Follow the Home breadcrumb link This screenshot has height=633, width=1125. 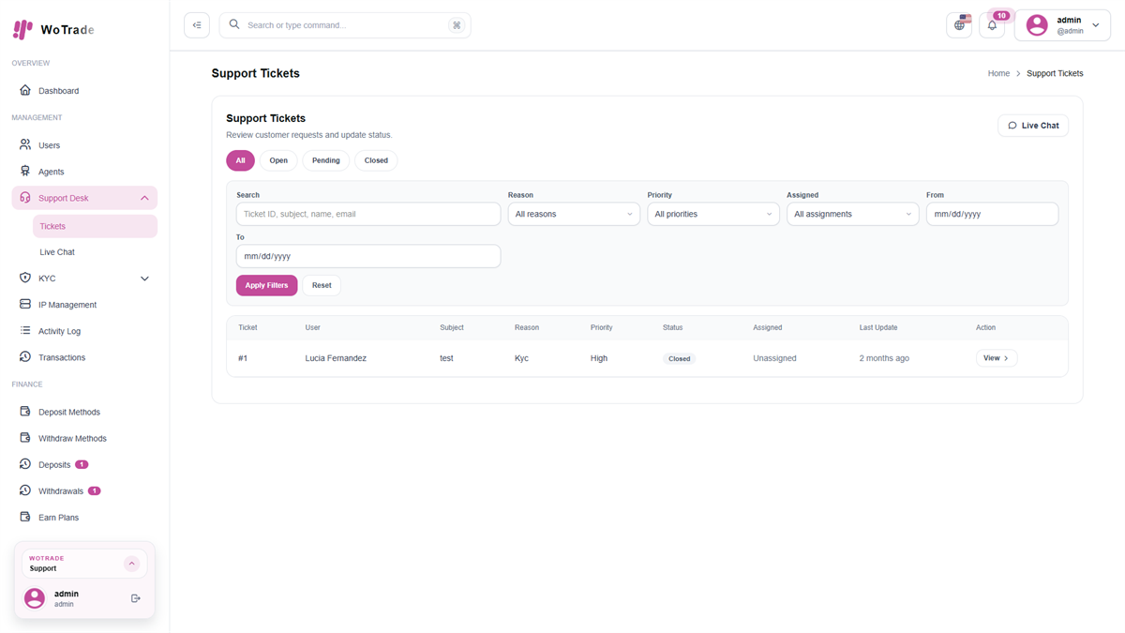[x=998, y=73]
